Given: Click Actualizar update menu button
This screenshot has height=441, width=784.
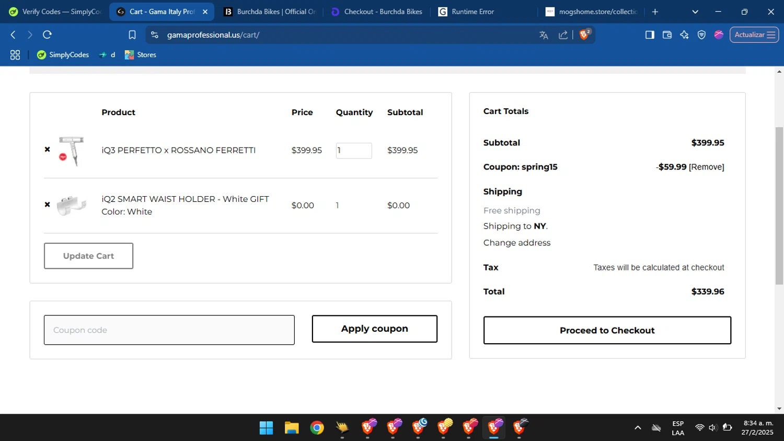Looking at the screenshot, I should coord(754,35).
